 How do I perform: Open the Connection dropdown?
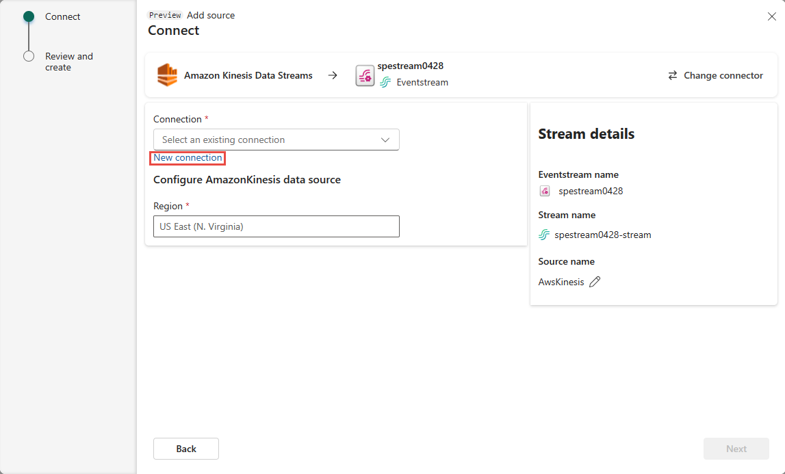(276, 140)
